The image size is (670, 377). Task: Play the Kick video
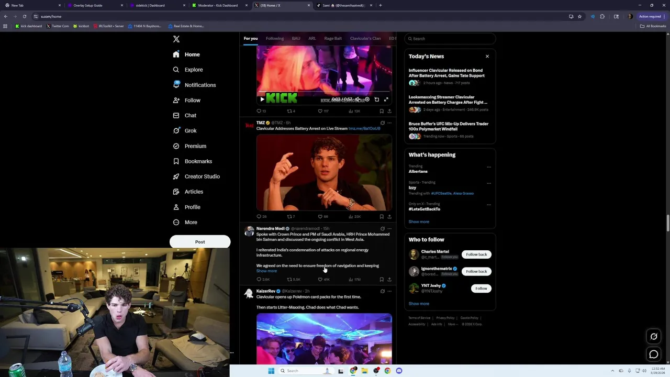(262, 99)
